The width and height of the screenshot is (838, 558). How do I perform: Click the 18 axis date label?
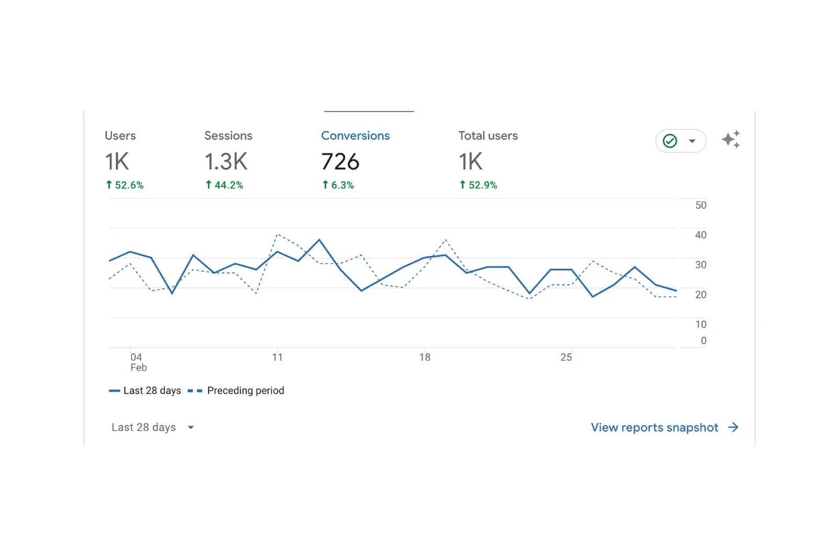[425, 357]
